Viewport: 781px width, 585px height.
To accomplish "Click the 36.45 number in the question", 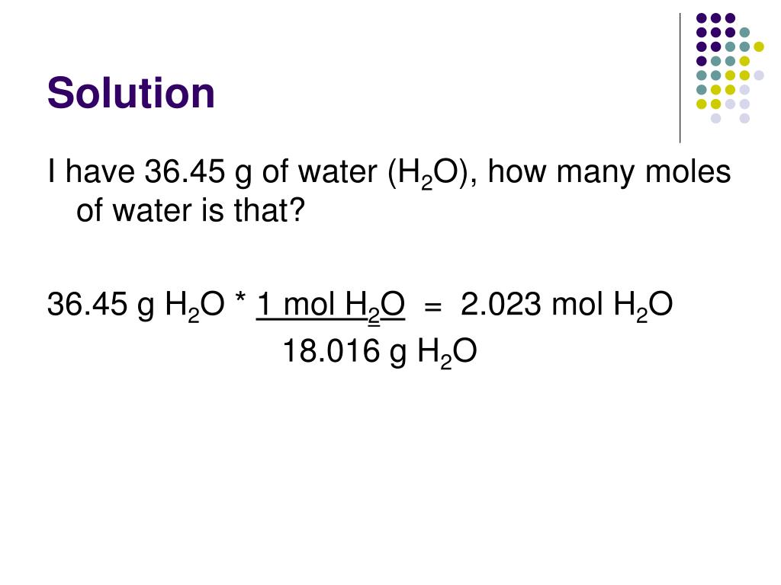I will (x=185, y=171).
